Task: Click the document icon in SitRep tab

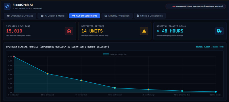Action: [138, 16]
